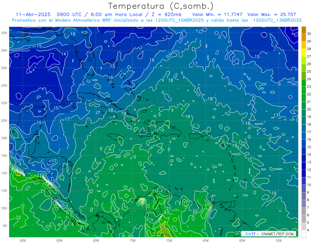Viewport: 316px width, 244px height.
Task: Click the title 'Temperatura (C,somb.)'
Action: 161,6
